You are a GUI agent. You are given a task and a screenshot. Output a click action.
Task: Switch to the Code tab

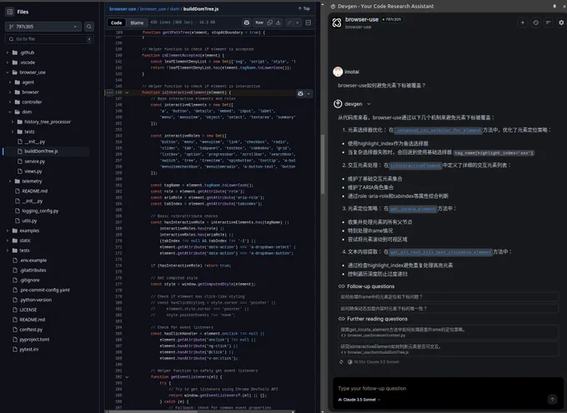pyautogui.click(x=117, y=22)
